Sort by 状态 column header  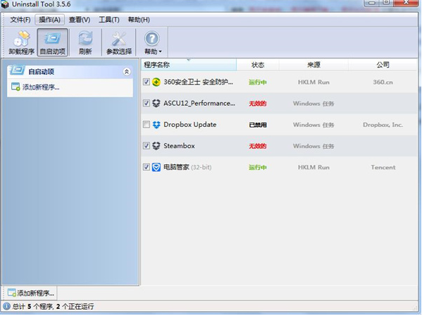(x=258, y=65)
